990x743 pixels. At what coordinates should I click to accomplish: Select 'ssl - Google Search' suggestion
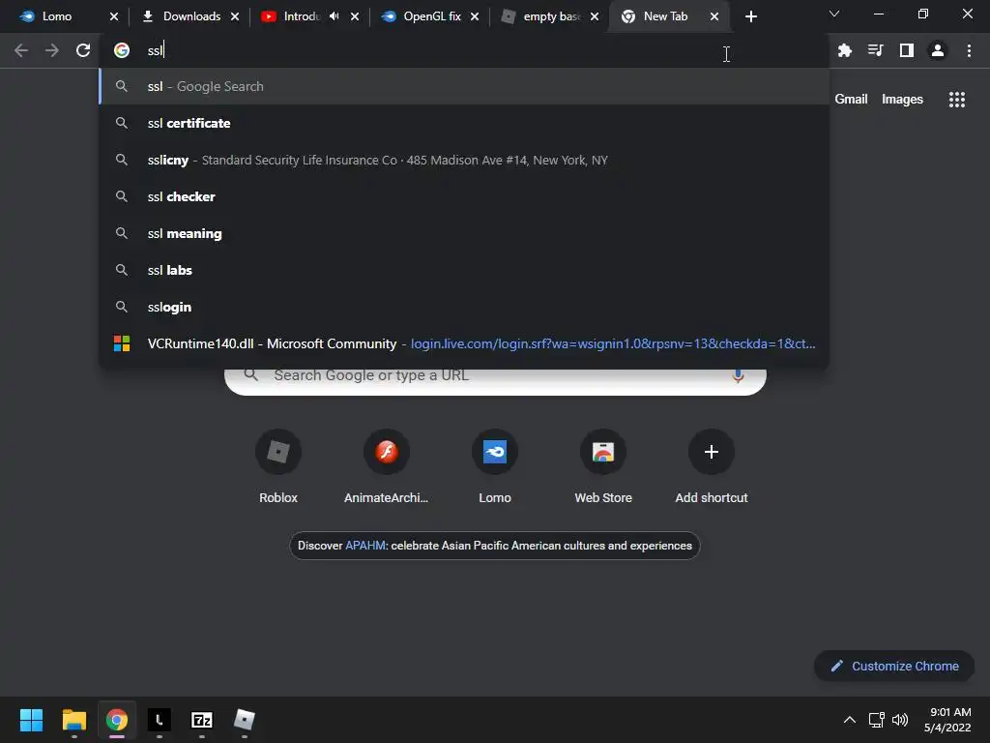[x=464, y=86]
